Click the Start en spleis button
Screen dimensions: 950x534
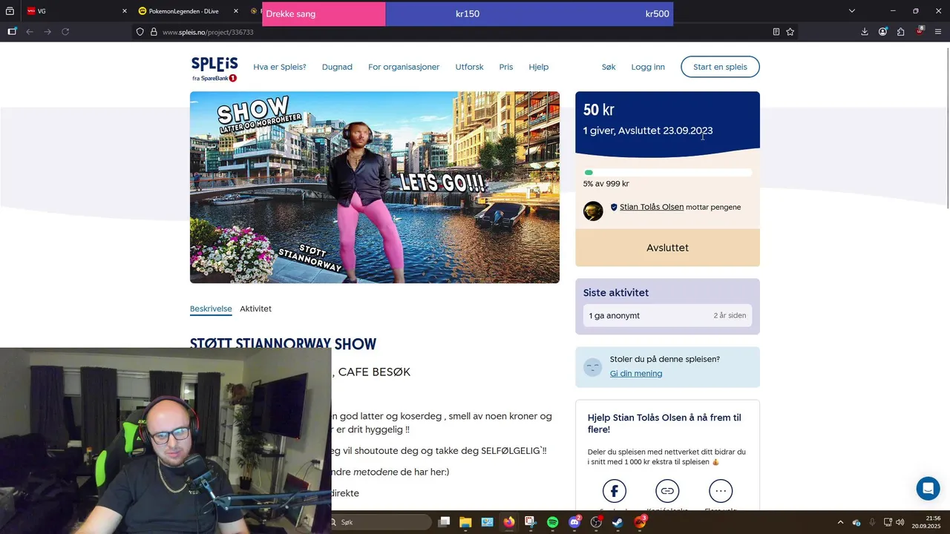point(720,67)
